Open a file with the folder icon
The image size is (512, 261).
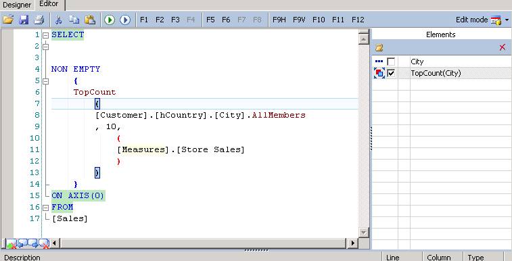8,20
